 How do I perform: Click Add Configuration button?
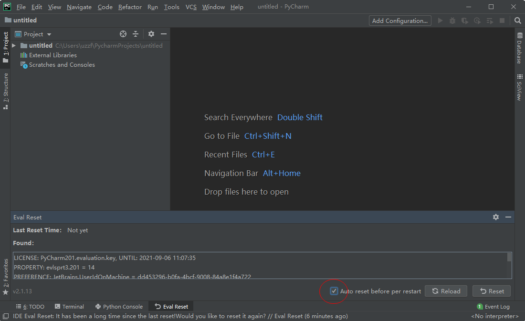pyautogui.click(x=400, y=21)
